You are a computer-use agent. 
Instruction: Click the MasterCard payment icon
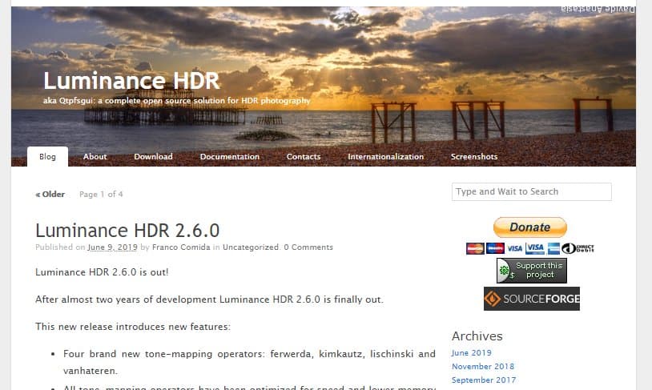475,248
